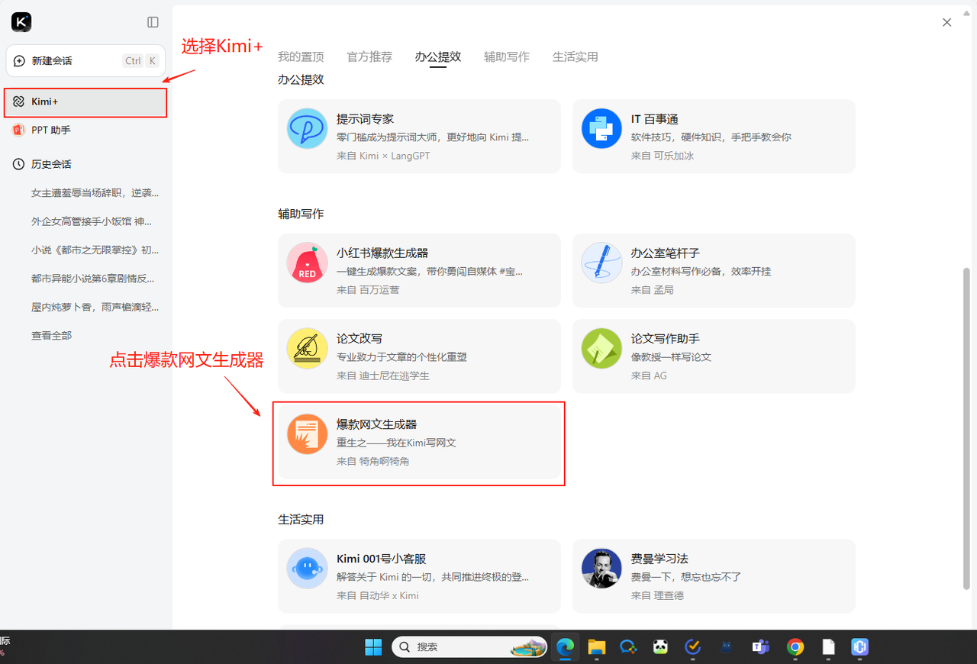Click the Kimi logo in top-left corner
Image resolution: width=977 pixels, height=664 pixels.
[x=21, y=22]
